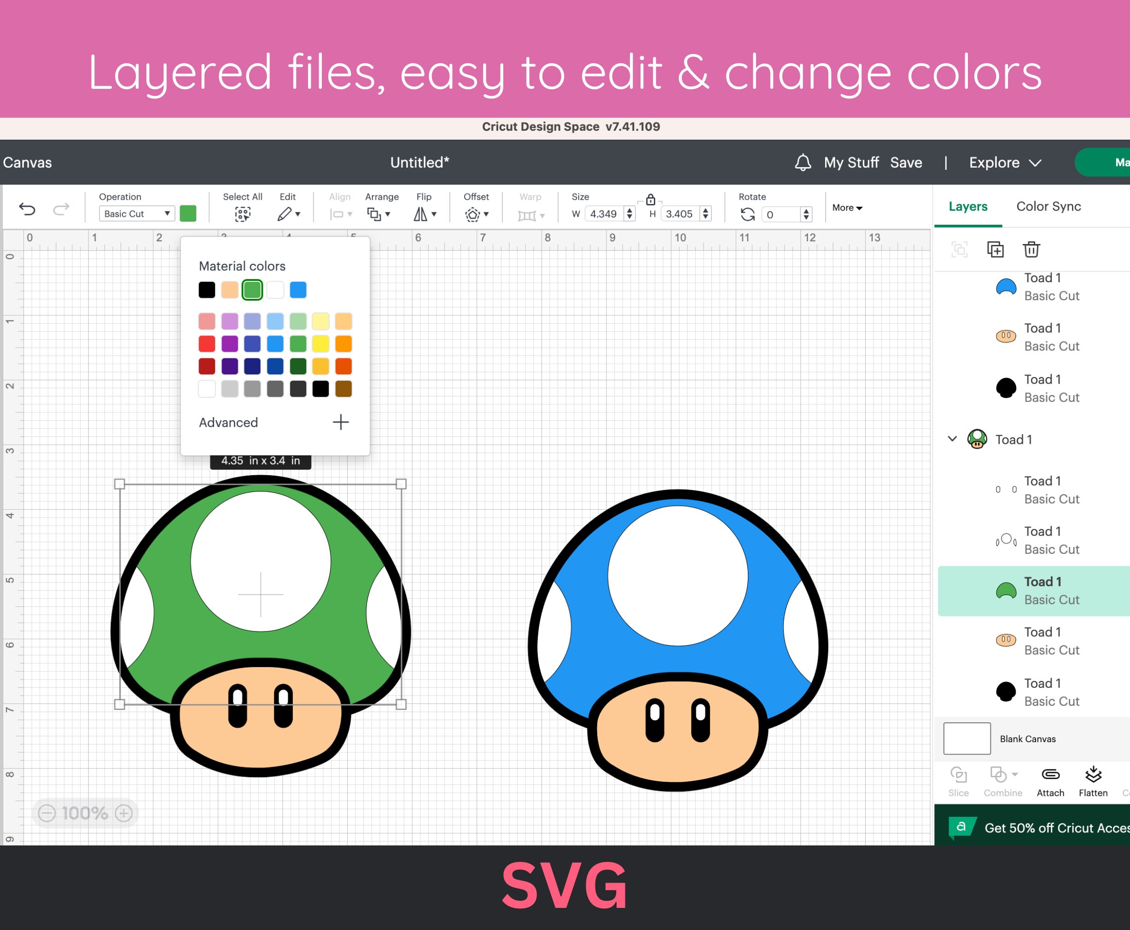The image size is (1130, 930).
Task: Click Canvas in the top bar
Action: [x=27, y=163]
